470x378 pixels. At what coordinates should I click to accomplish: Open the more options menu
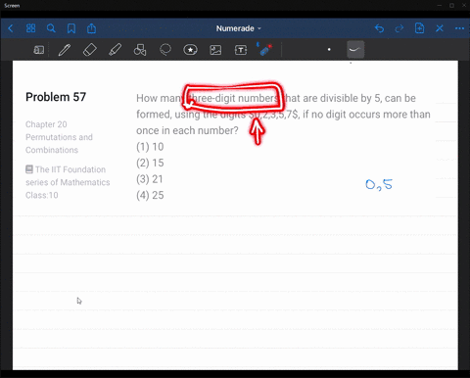(x=459, y=28)
